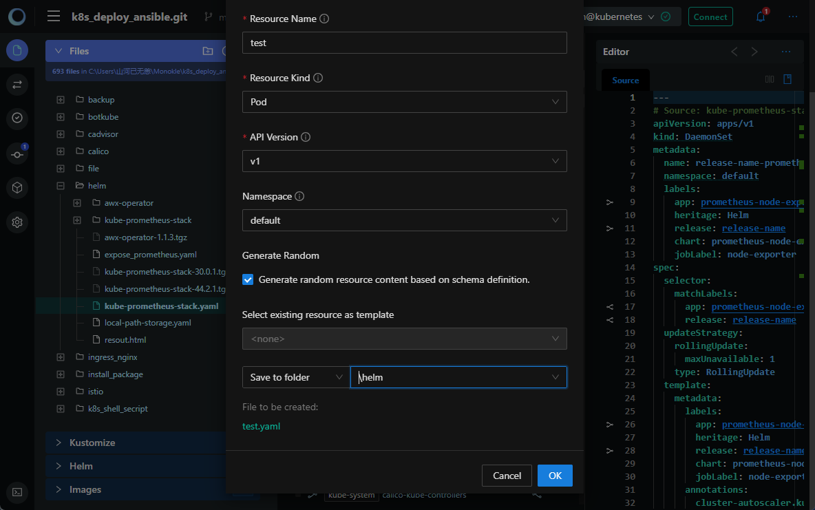Viewport: 815px width, 510px height.
Task: Open the Namespace dropdown
Action: pyautogui.click(x=404, y=220)
